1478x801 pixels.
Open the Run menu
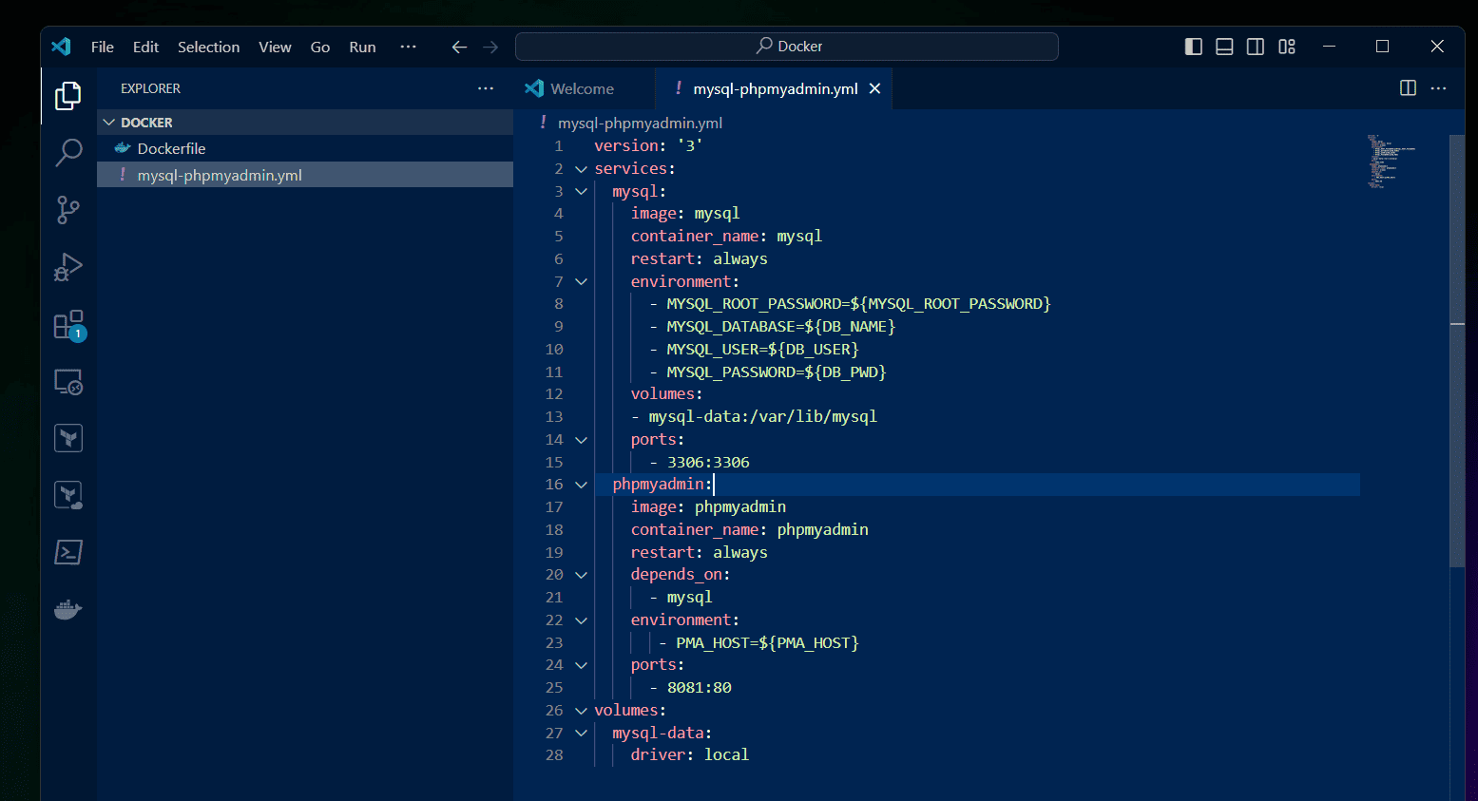[x=362, y=47]
